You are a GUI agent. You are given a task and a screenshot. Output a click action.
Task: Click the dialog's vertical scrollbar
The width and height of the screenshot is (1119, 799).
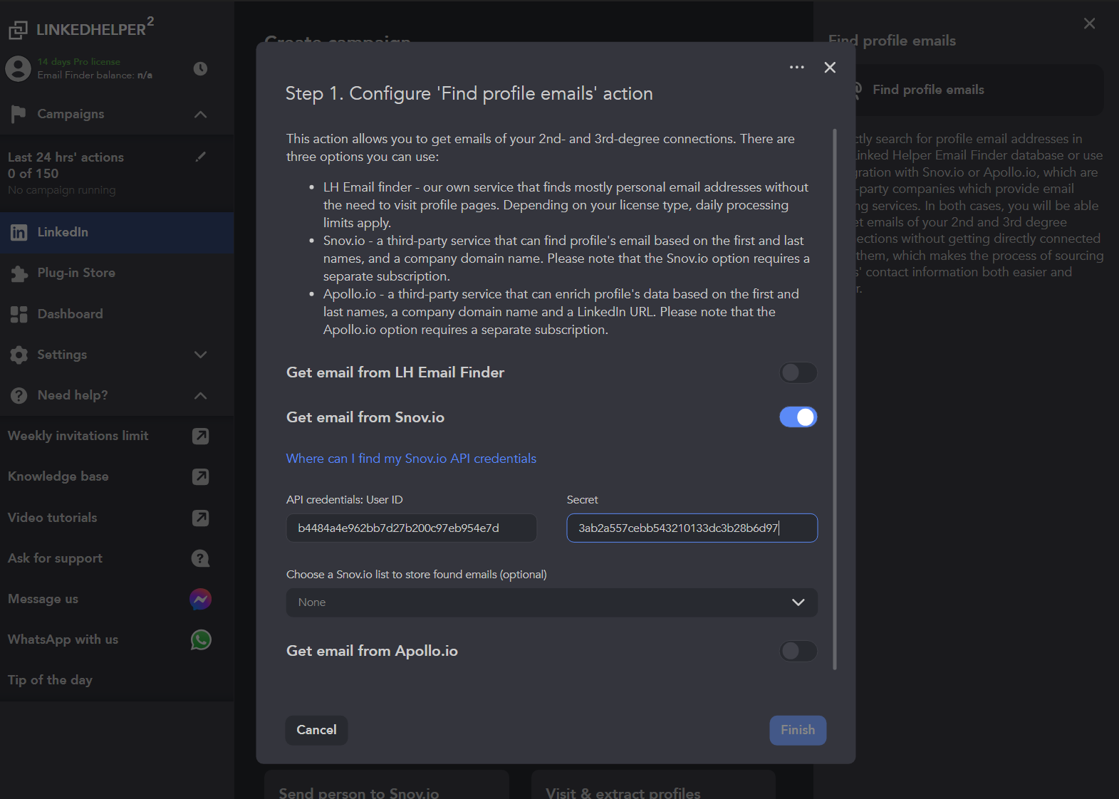835,399
